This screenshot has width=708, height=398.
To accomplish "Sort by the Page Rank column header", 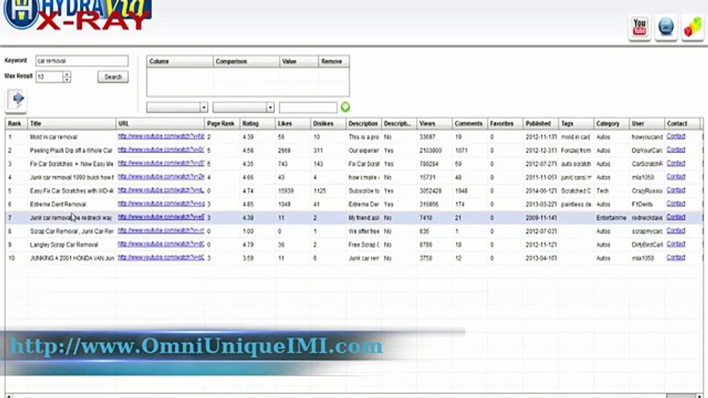I will tap(222, 123).
